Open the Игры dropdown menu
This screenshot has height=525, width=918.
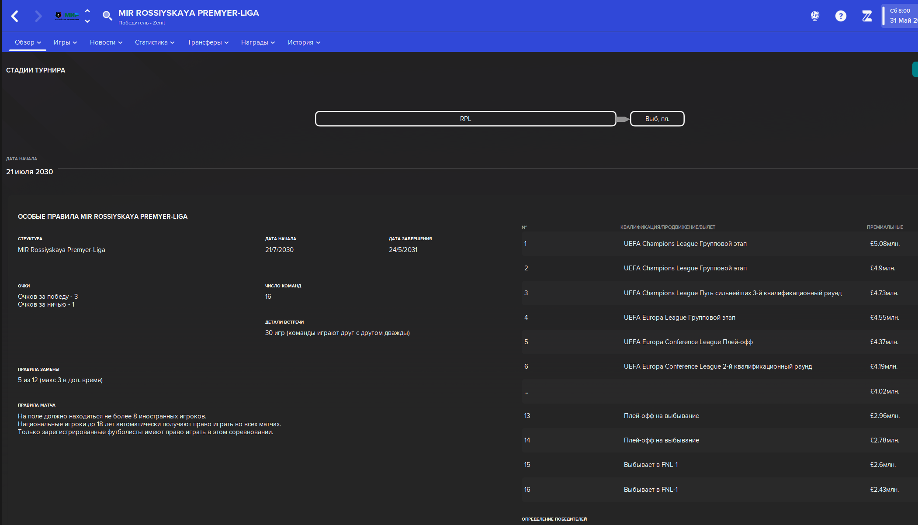(x=65, y=42)
